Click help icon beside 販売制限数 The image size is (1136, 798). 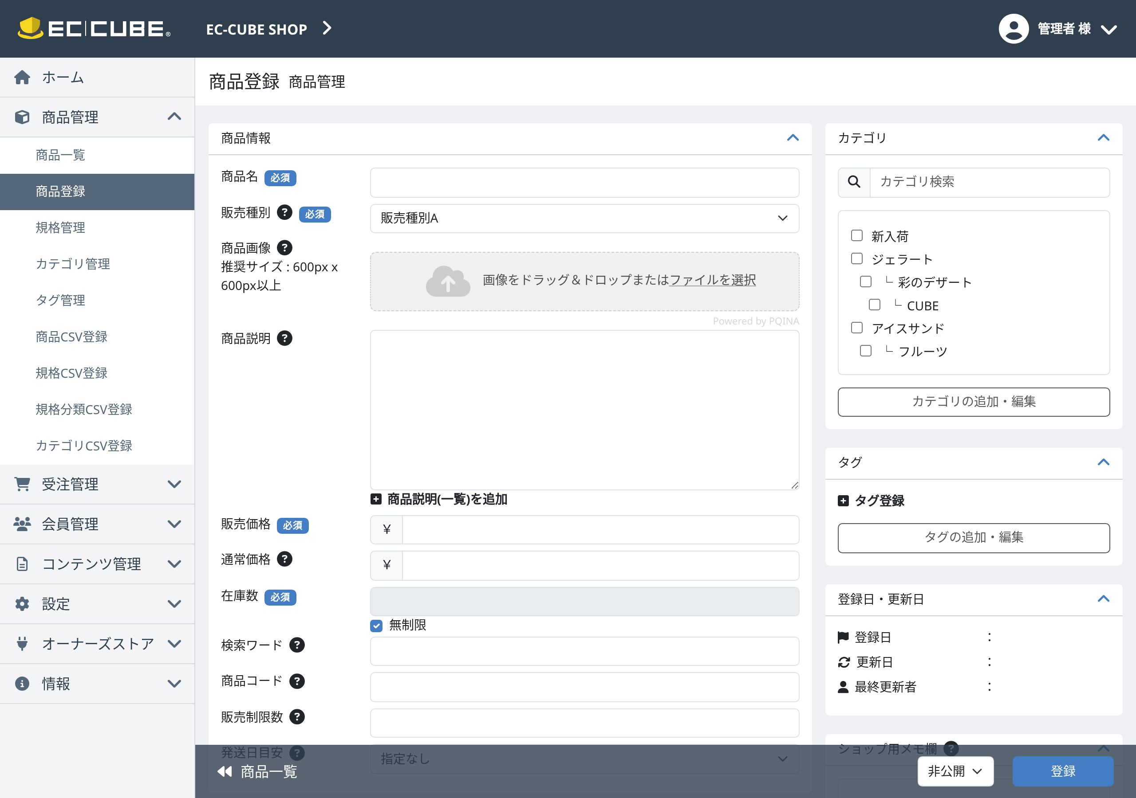297,717
